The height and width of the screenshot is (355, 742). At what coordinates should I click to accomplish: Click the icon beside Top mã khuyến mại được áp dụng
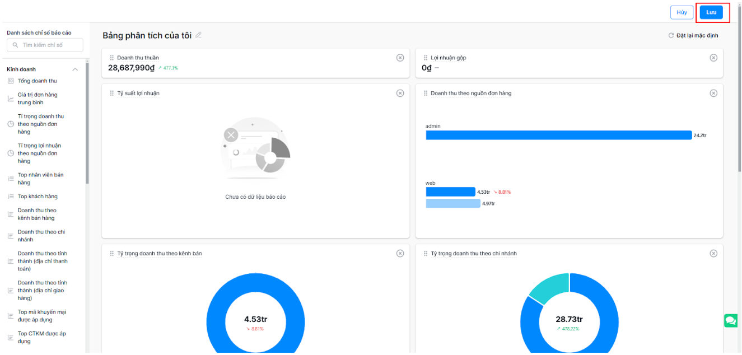[x=11, y=316]
